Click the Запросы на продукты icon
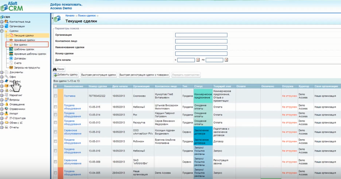The height and width of the screenshot is (179, 341). pyautogui.click(x=11, y=67)
